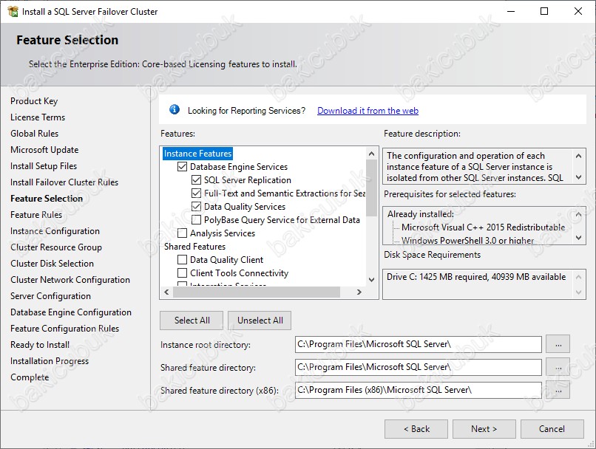Click the Instance root directory text field

418,344
